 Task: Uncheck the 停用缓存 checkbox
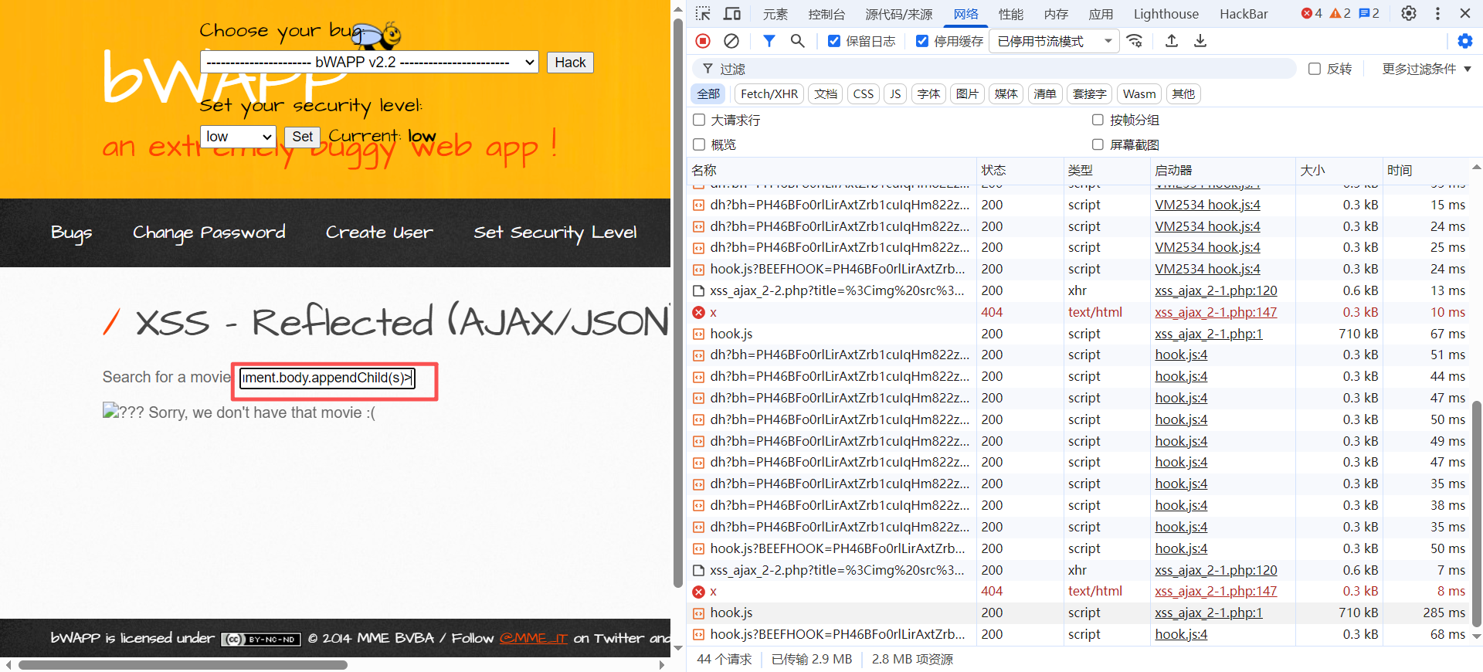[922, 41]
